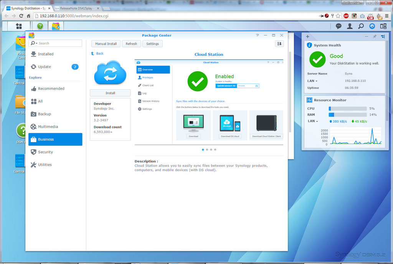Select Utilities category
The width and height of the screenshot is (393, 264).
(55, 165)
